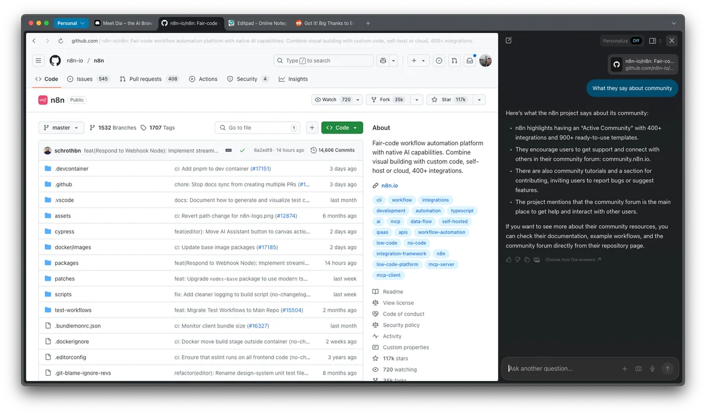Open the notifications inbox icon
This screenshot has width=706, height=414.
point(469,61)
